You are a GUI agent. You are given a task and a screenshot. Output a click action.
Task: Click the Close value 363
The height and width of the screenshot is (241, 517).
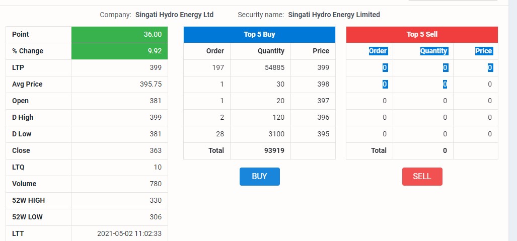156,150
